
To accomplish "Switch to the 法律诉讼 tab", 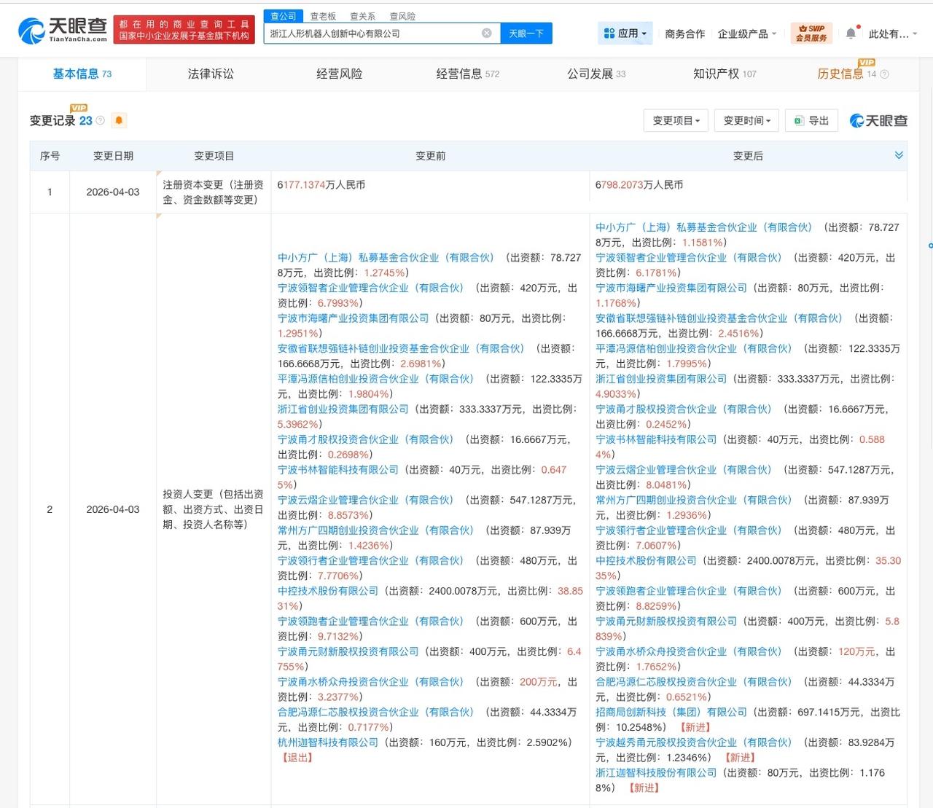I will click(211, 74).
